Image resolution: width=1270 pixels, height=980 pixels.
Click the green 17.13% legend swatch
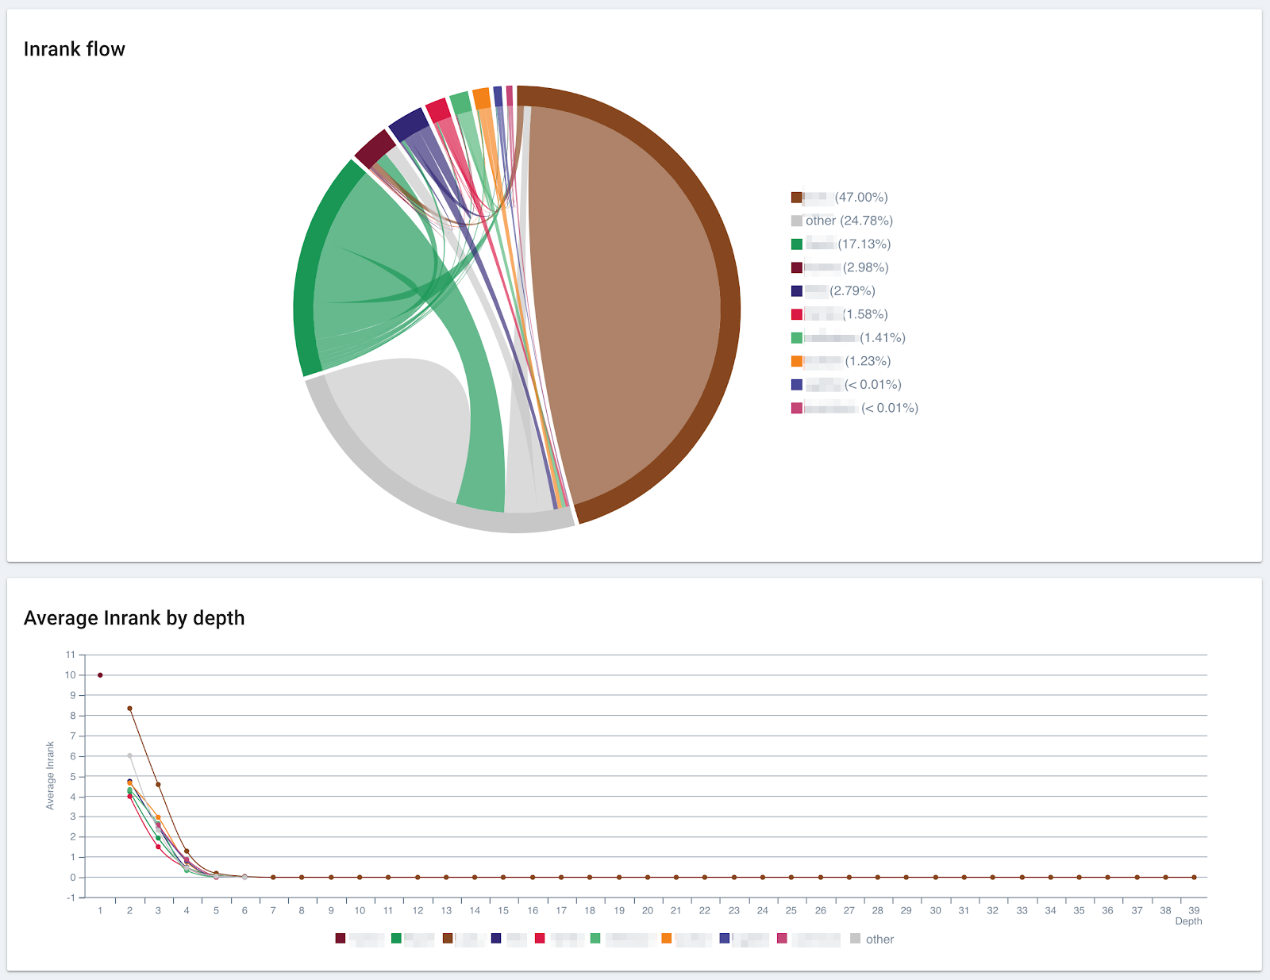click(796, 244)
